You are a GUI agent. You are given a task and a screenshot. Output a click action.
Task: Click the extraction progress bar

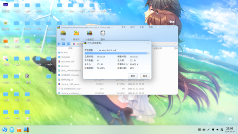[117, 53]
